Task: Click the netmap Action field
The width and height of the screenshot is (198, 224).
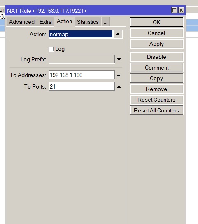Action: (x=81, y=34)
